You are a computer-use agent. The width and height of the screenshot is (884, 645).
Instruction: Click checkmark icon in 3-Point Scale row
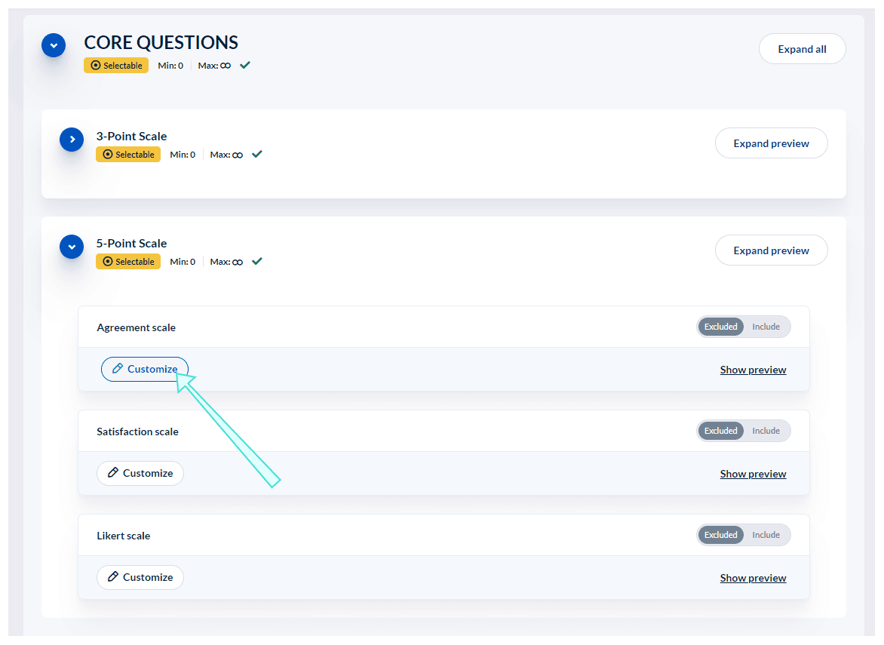click(257, 154)
